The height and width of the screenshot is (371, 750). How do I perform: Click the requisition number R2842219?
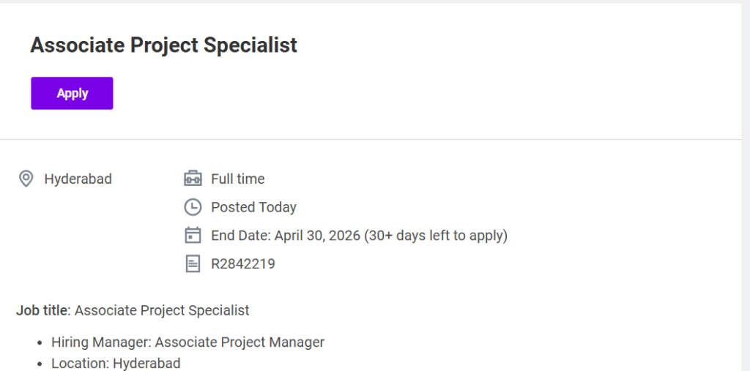point(242,263)
